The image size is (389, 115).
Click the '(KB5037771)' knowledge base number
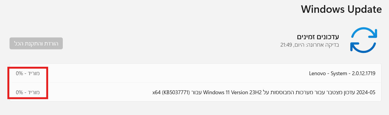176,92
